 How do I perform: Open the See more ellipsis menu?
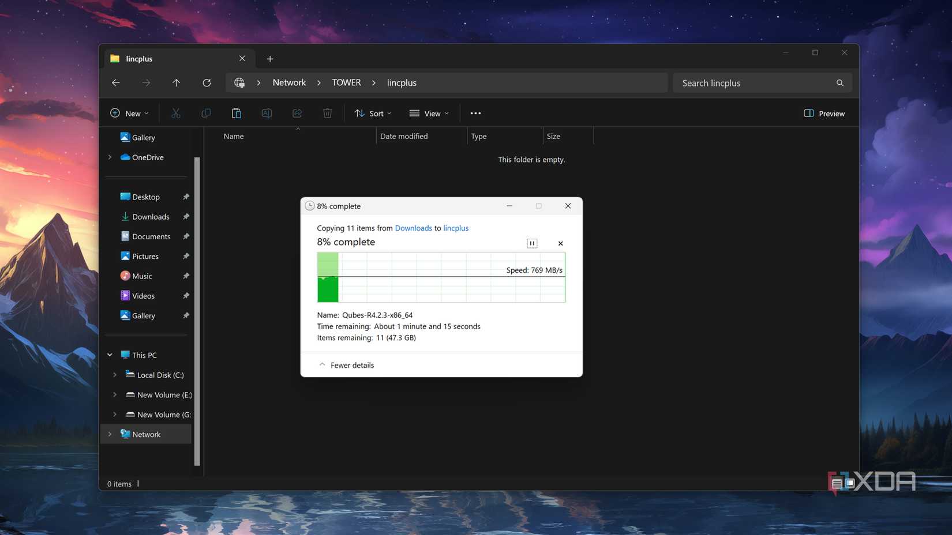point(475,114)
